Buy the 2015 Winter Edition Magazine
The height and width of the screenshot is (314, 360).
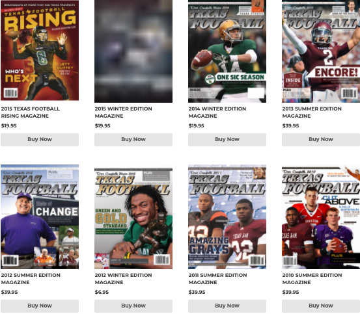pos(133,140)
